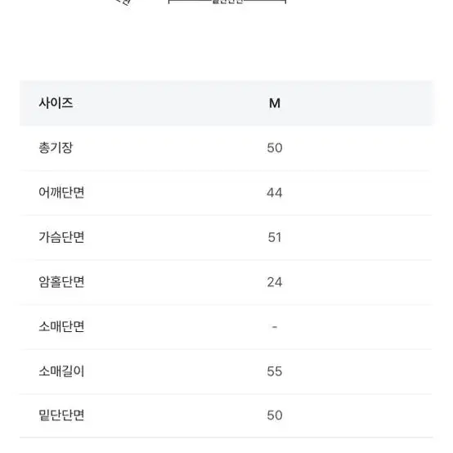Select the 총기장 value 50

pyautogui.click(x=275, y=148)
